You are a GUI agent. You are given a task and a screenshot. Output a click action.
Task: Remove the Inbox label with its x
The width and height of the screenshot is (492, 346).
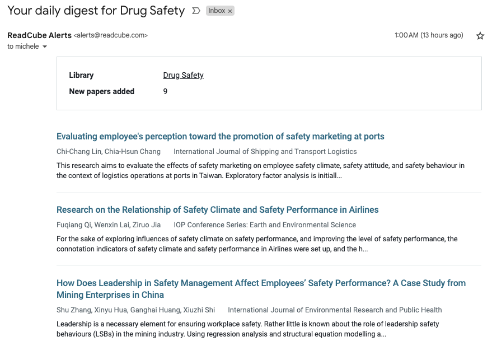click(x=230, y=11)
